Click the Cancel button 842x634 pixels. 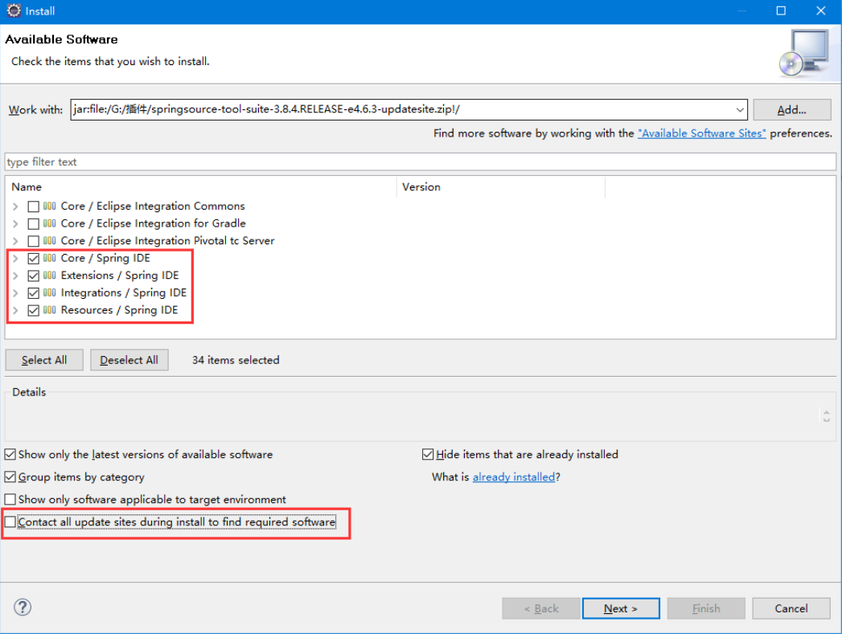(791, 608)
